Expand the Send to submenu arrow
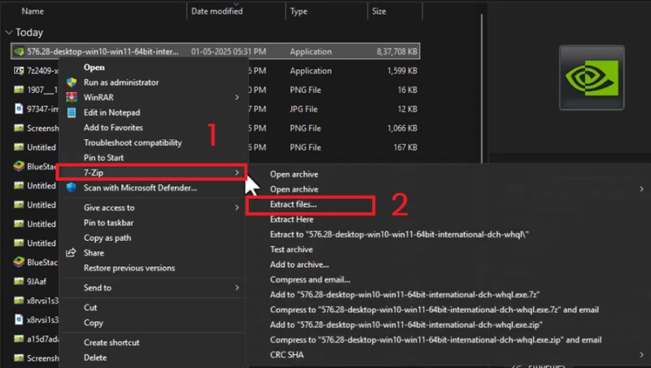Image resolution: width=651 pixels, height=368 pixels. click(x=237, y=287)
